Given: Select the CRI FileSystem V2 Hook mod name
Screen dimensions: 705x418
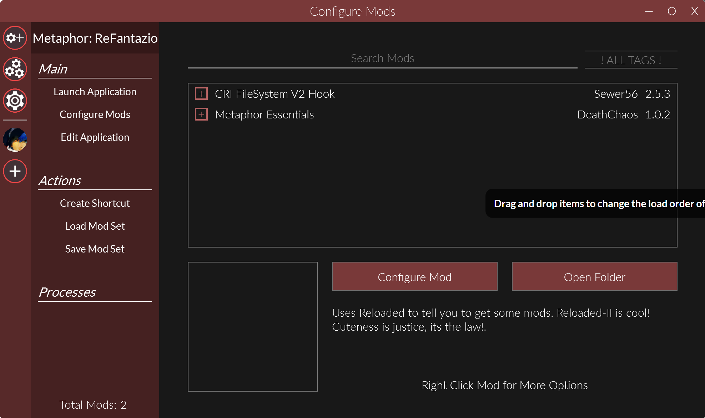Looking at the screenshot, I should pos(275,94).
